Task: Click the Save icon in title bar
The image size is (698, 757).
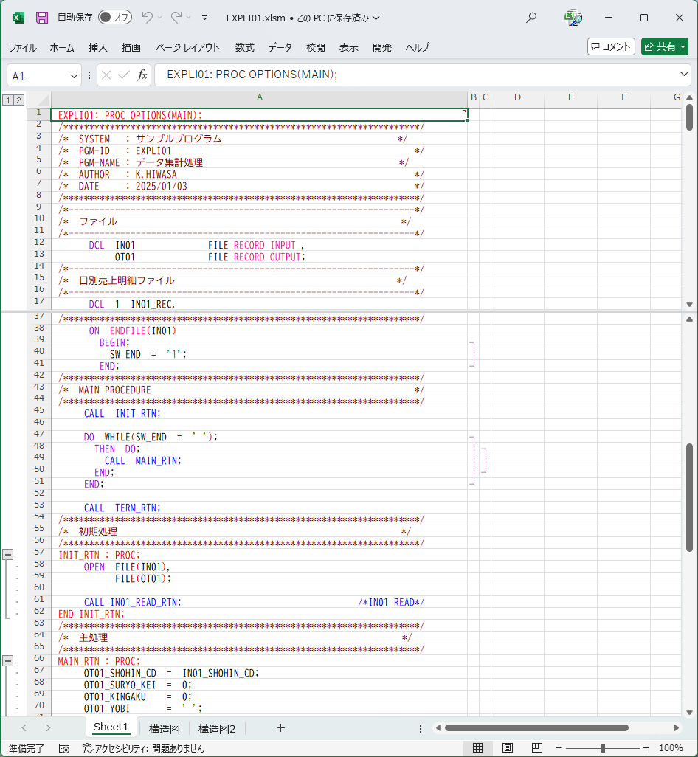Action: coord(42,18)
